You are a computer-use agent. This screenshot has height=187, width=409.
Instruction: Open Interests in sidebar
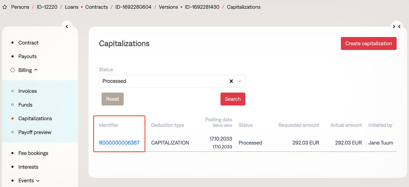[x=28, y=167]
